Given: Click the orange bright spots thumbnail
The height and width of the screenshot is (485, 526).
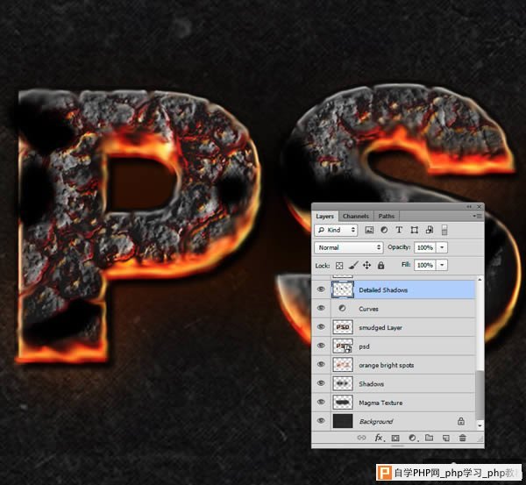Looking at the screenshot, I should (x=343, y=365).
